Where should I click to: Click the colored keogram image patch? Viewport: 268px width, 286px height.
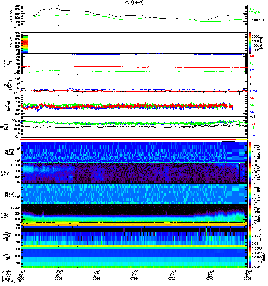click(x=25, y=44)
